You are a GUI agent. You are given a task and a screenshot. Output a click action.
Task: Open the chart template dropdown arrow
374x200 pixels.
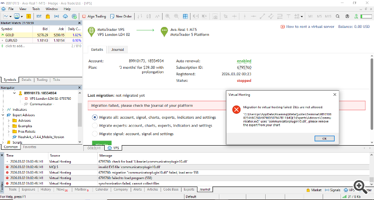[x=22, y=16]
